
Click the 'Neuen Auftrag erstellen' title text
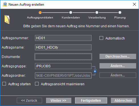tap(26, 5)
